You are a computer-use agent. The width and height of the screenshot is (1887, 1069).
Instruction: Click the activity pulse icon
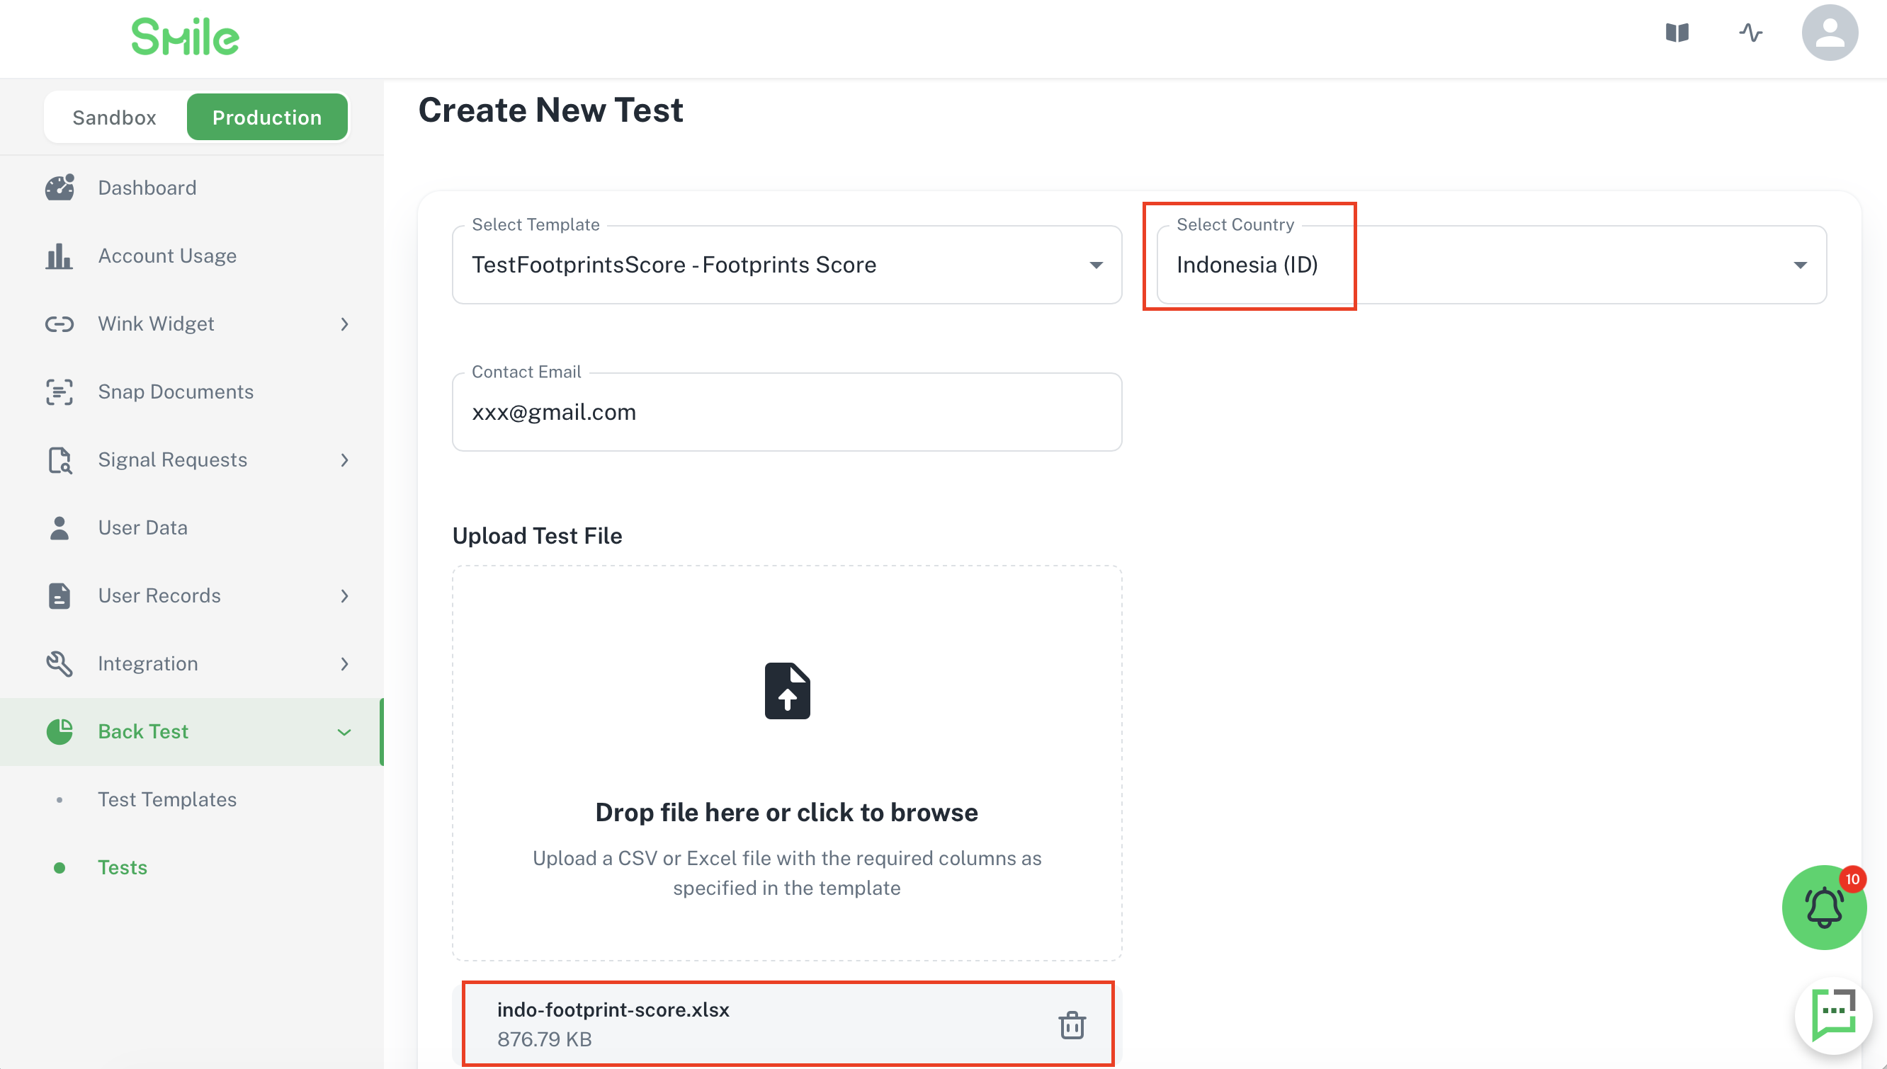pos(1750,33)
